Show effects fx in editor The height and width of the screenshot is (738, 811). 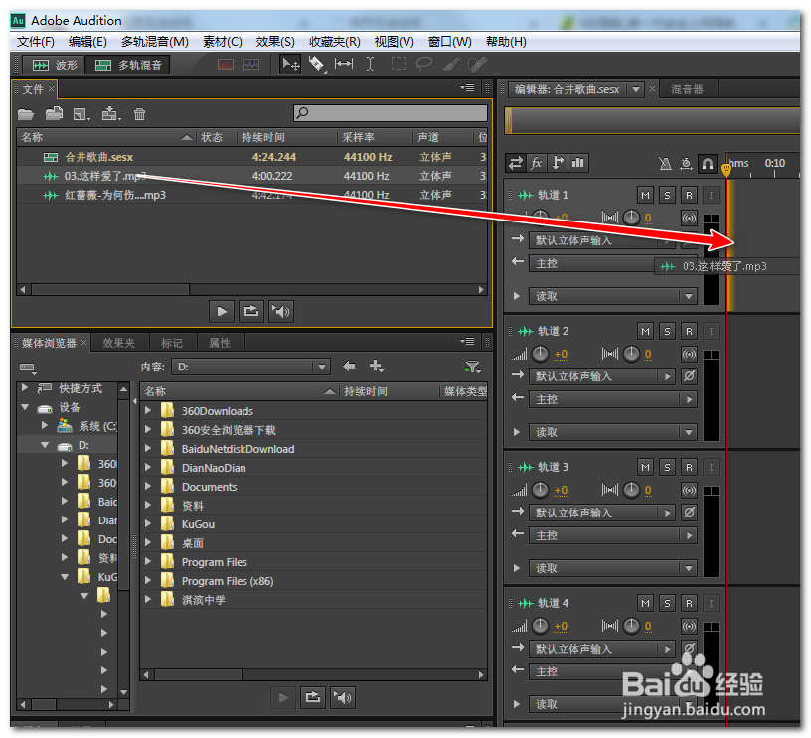[x=537, y=163]
